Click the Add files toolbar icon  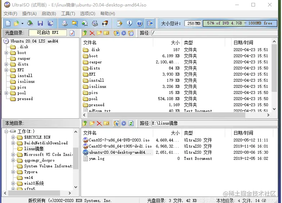point(119,23)
